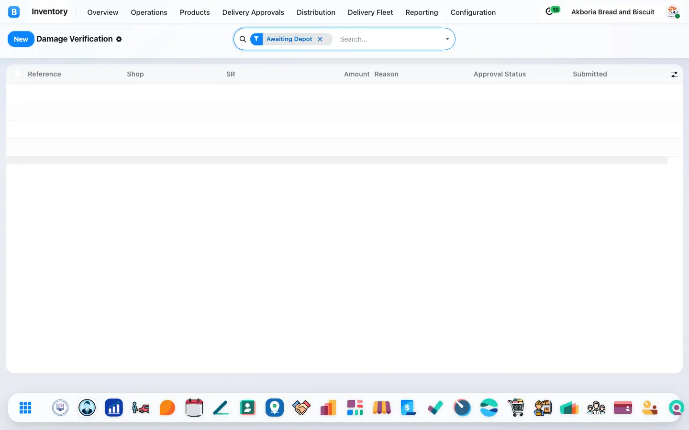Viewport: 689px width, 430px height.
Task: Expand the Akboria Bread and Biscuit company switcher
Action: [x=612, y=12]
